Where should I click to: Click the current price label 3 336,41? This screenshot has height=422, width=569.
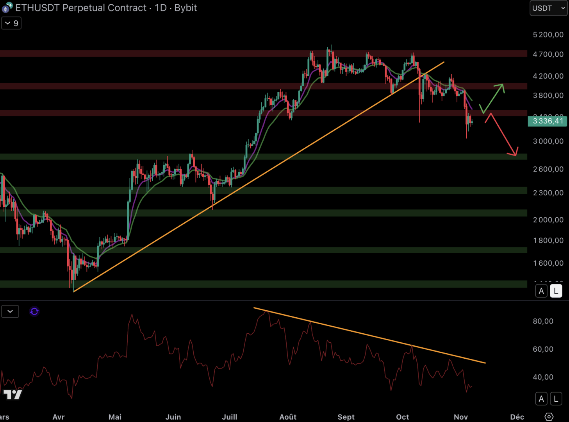pyautogui.click(x=547, y=121)
